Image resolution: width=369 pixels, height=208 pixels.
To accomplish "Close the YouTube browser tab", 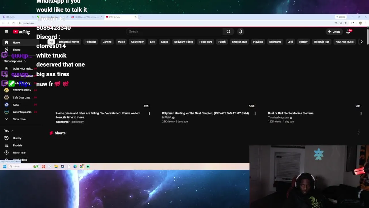I will [x=136, y=17].
